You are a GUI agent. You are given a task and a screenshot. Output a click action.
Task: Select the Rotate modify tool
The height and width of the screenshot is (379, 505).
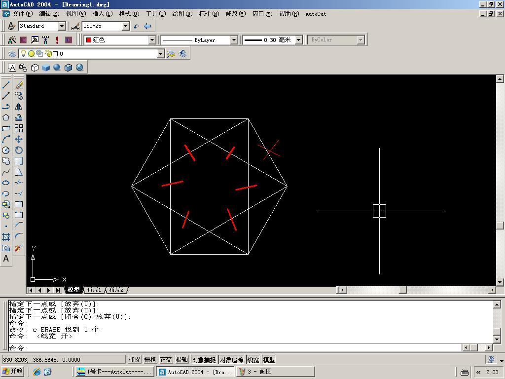pos(19,150)
